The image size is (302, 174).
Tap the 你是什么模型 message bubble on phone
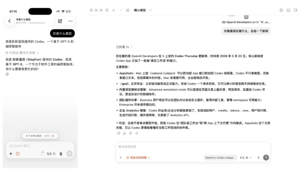tap(62, 33)
